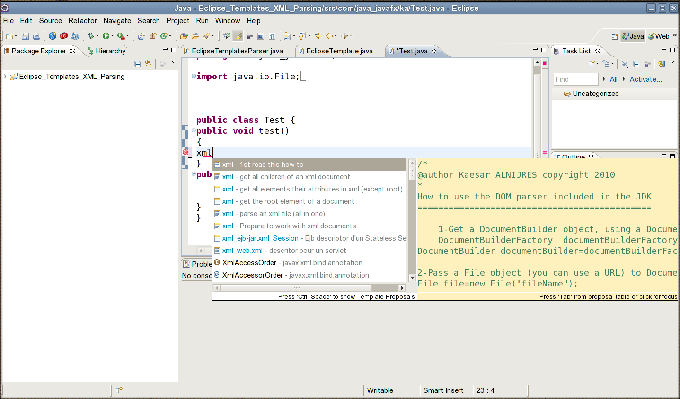Click the Print icon in the toolbar
Image resolution: width=680 pixels, height=399 pixels.
point(36,36)
